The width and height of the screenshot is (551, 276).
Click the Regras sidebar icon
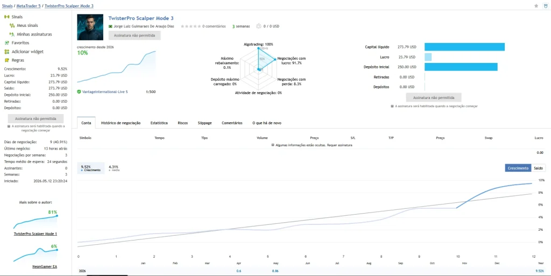(6, 60)
